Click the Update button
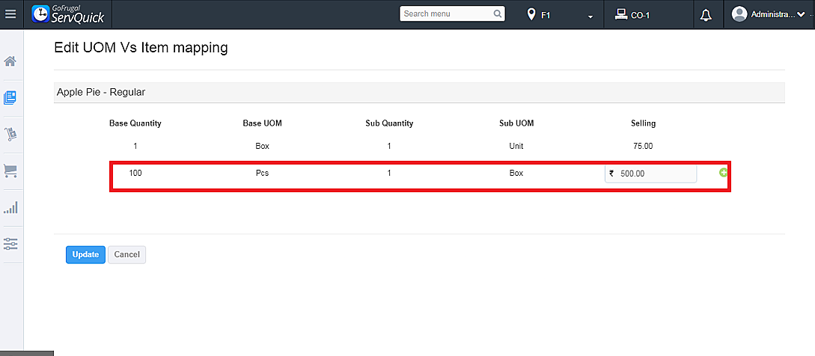Viewport: 815px width, 356px height. click(85, 254)
